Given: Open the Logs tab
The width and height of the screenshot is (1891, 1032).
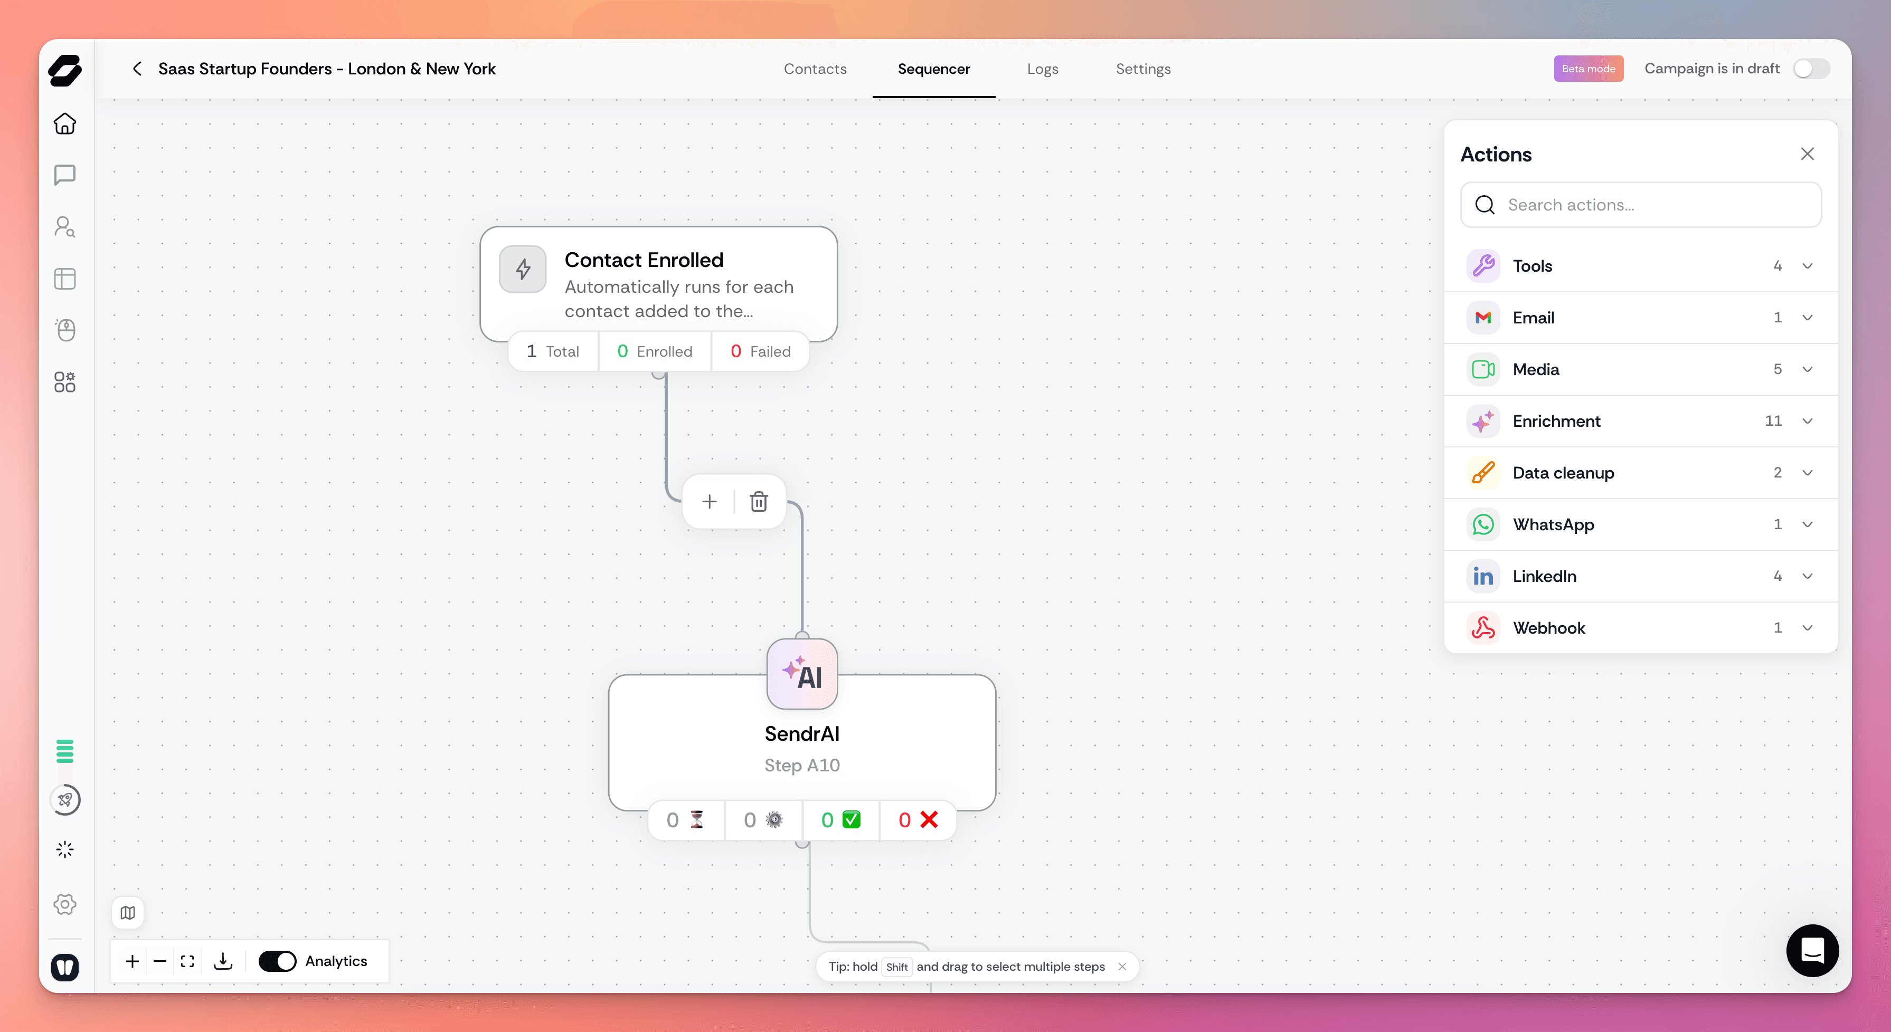Looking at the screenshot, I should [x=1043, y=68].
